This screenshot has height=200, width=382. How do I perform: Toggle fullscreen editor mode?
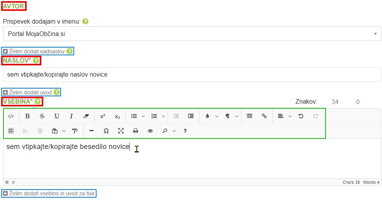(121, 131)
